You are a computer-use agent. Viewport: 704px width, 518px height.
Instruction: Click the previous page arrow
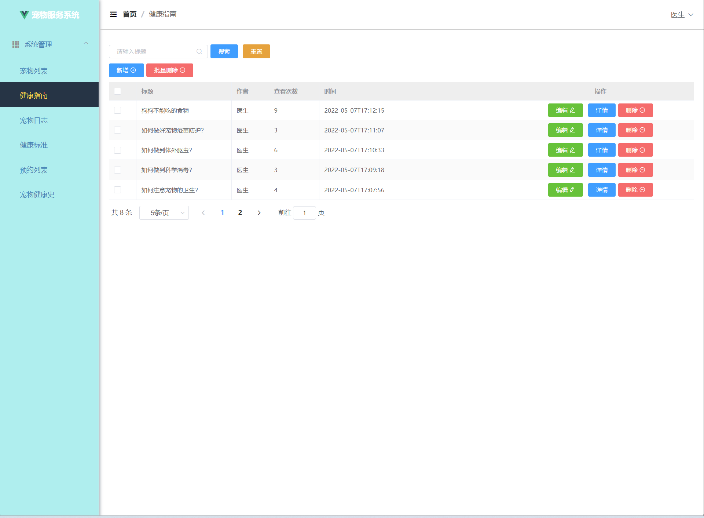pyautogui.click(x=203, y=213)
